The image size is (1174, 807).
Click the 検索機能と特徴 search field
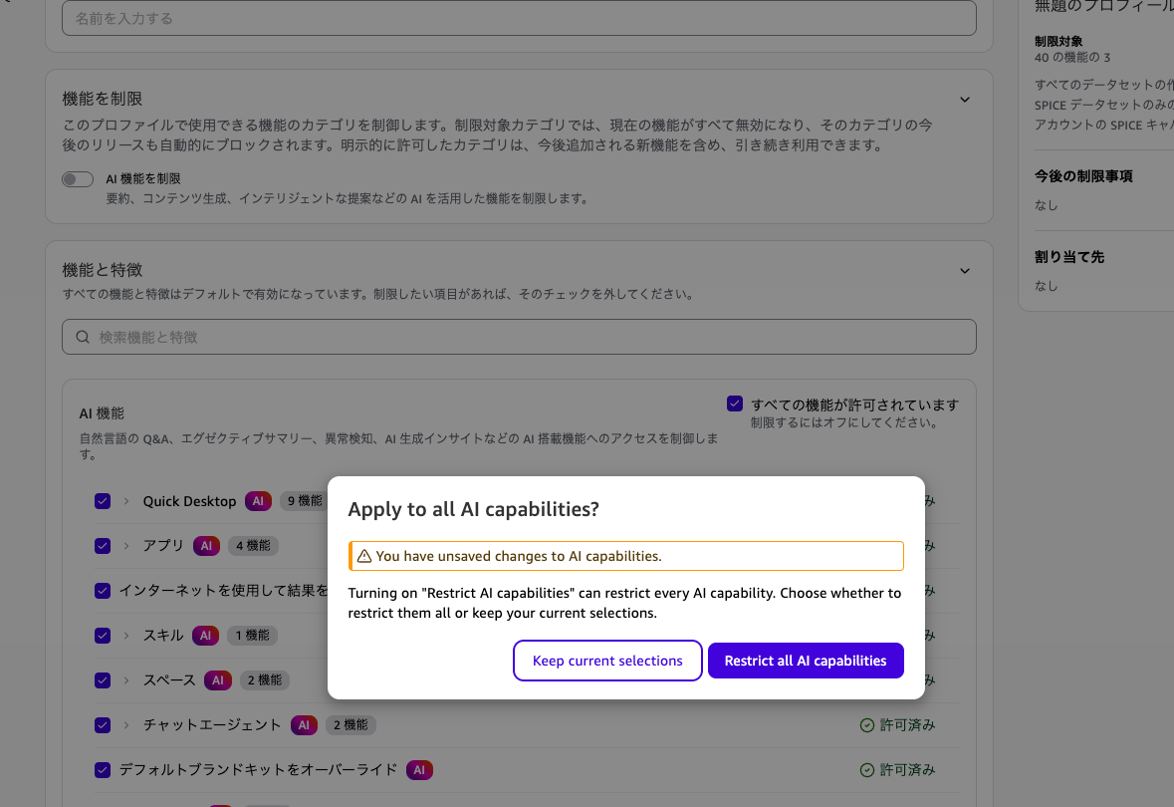tap(519, 337)
